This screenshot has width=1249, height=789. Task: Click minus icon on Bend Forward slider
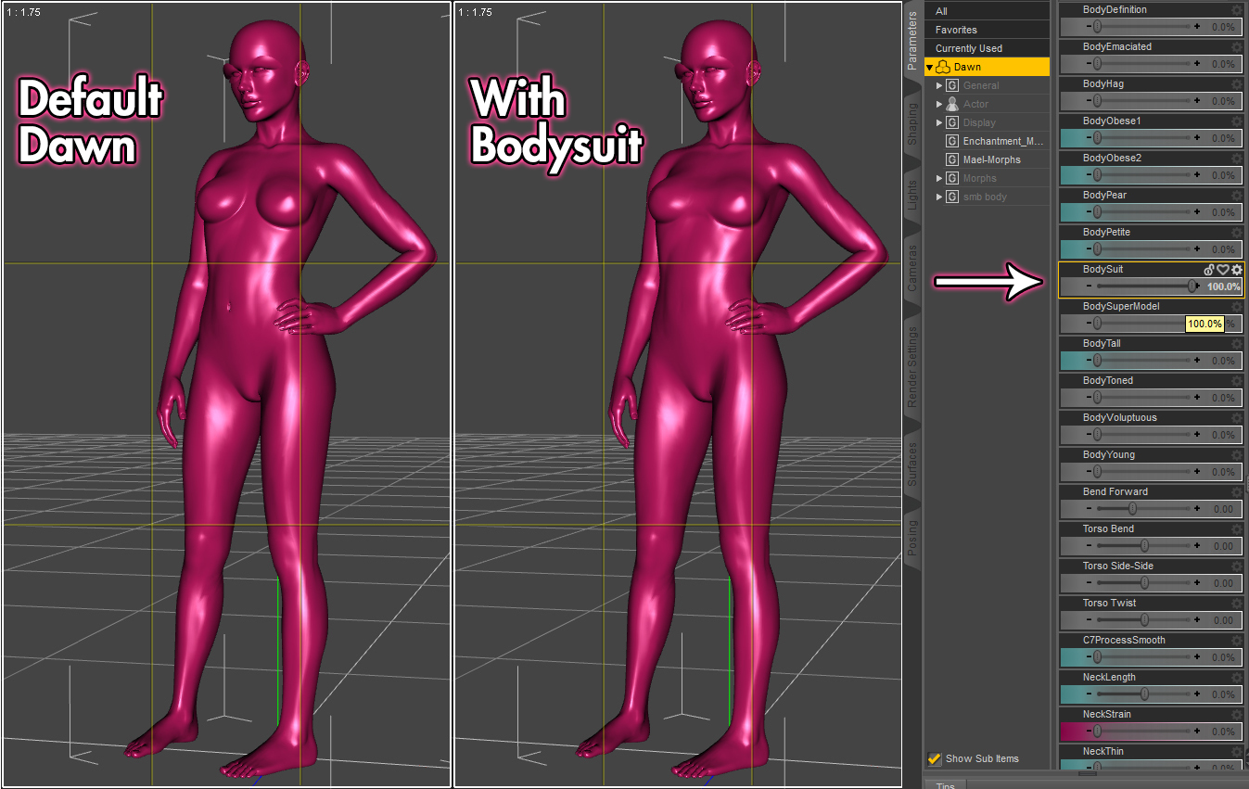tap(1076, 508)
